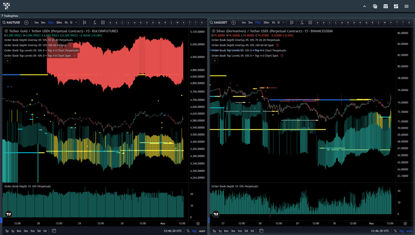Open the hamburger menu in top bar
The width and height of the screenshot is (415, 235).
coord(406,6)
